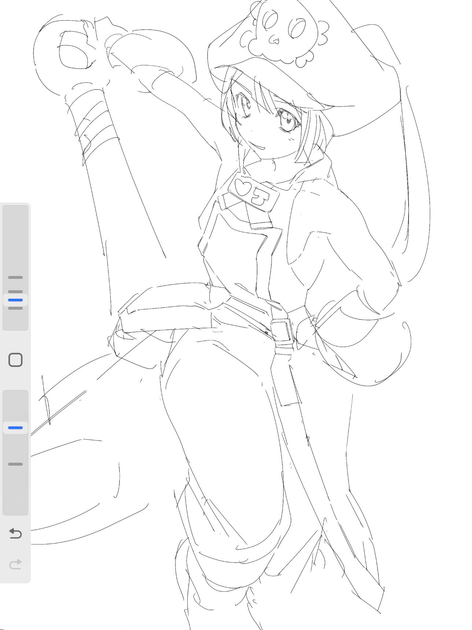Tap the greyed-out redo arrow in the sidebar
472x630 pixels.
(x=15, y=564)
